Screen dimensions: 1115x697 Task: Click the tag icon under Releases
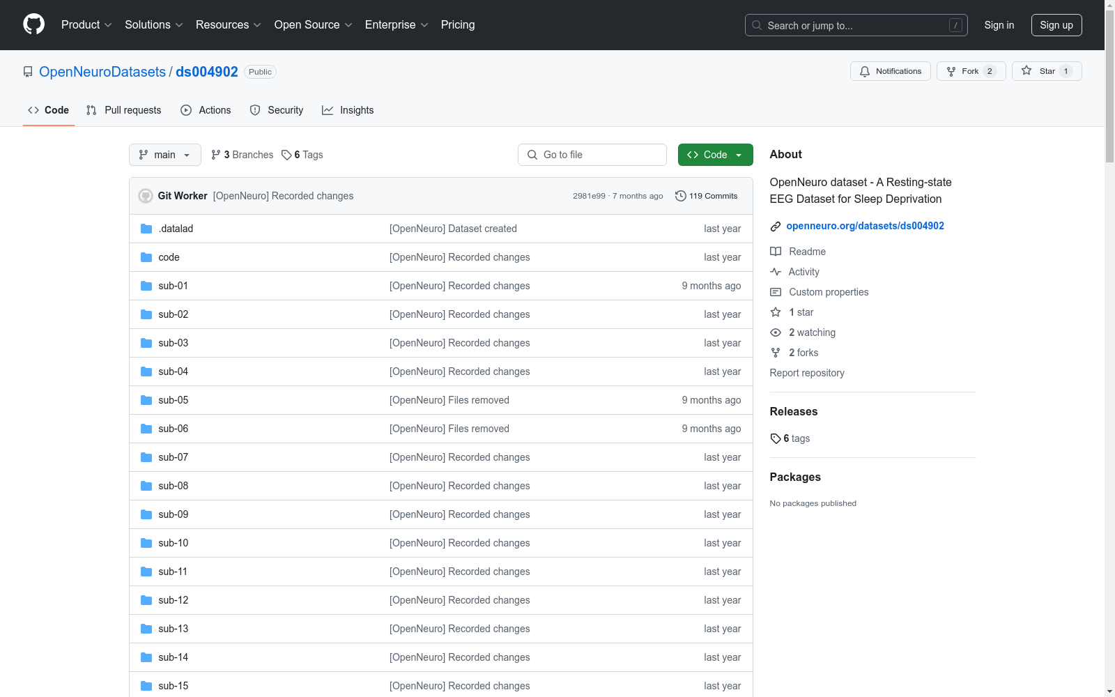[776, 438]
